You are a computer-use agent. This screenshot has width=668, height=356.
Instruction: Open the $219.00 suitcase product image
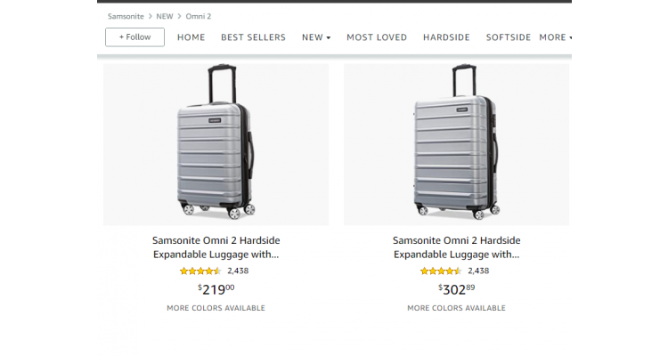click(x=216, y=144)
